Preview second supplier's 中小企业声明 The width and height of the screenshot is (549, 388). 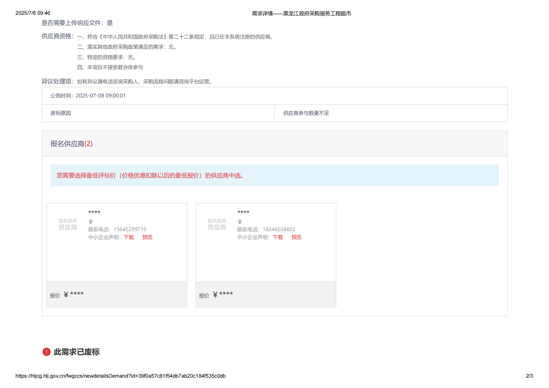(x=296, y=237)
